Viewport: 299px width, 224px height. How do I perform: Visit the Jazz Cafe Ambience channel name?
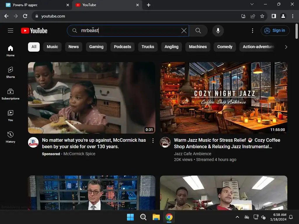[193, 154]
